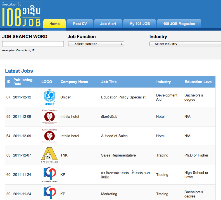Click the date 2011-12-12
Screen dimensions: 221x200
22,97
